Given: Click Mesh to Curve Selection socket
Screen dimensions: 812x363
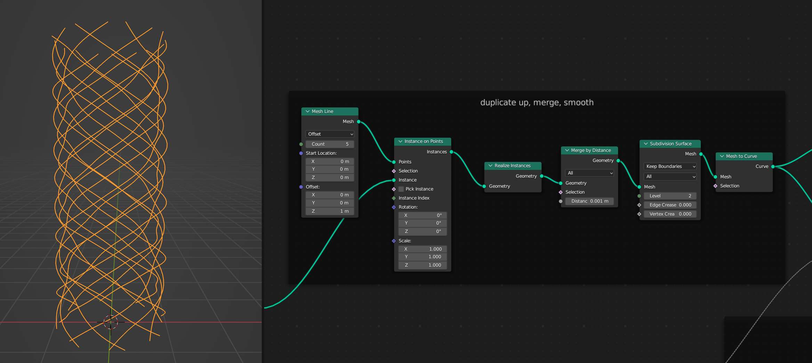Looking at the screenshot, I should [715, 186].
